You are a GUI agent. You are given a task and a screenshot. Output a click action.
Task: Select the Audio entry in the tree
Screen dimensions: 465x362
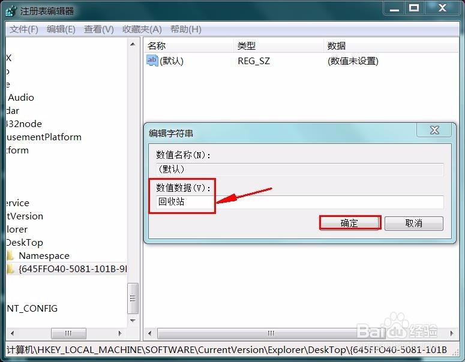(21, 98)
